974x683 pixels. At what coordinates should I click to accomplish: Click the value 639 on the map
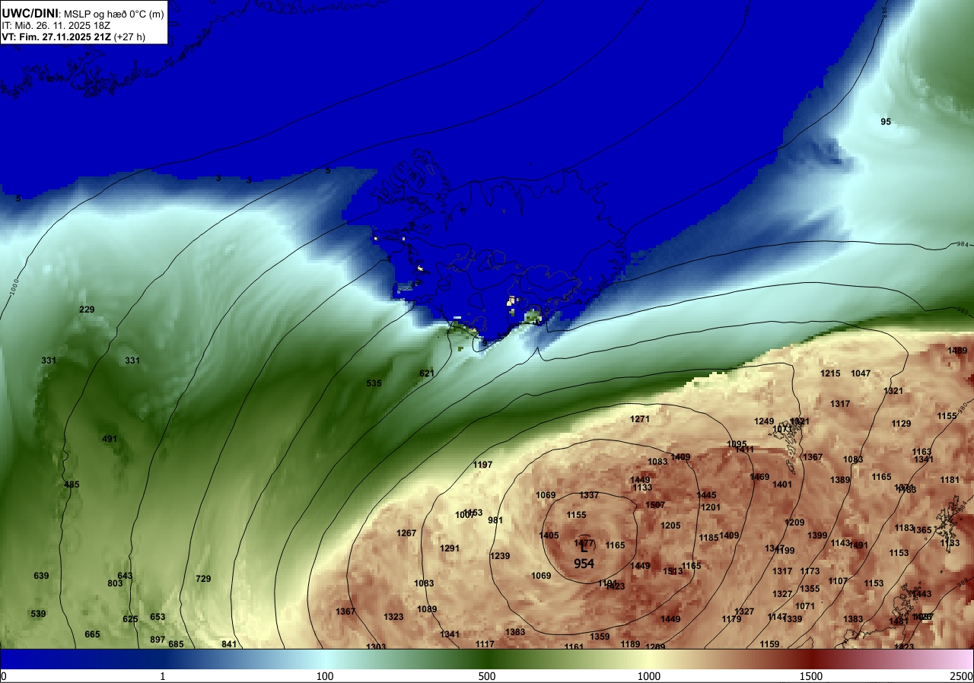click(x=41, y=576)
